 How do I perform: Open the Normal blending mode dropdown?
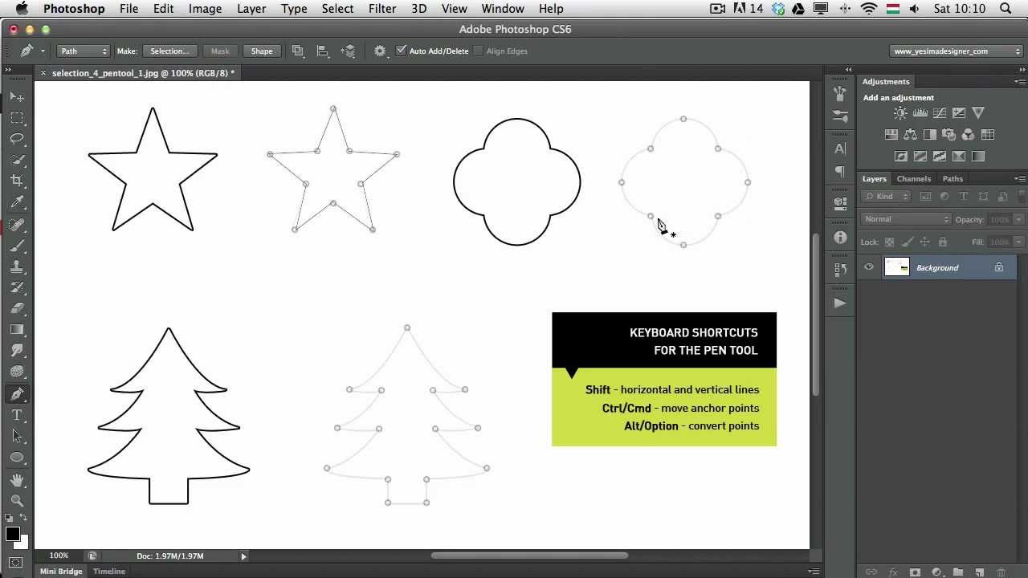tap(906, 218)
